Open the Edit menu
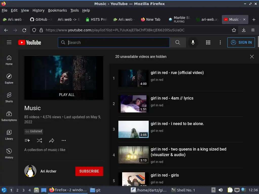 [14, 10]
